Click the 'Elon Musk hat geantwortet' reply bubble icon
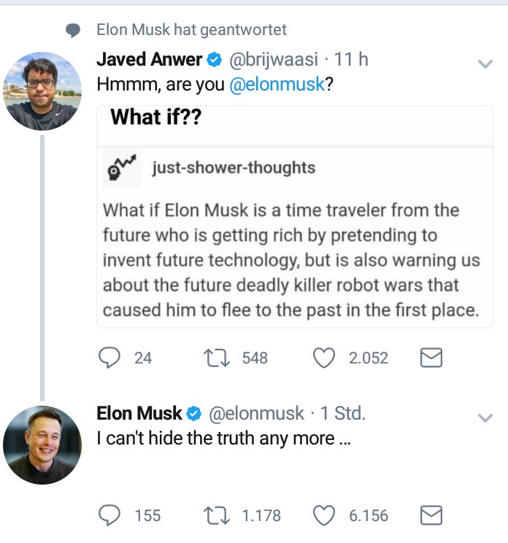Viewport: 508px width, 543px height. (73, 30)
